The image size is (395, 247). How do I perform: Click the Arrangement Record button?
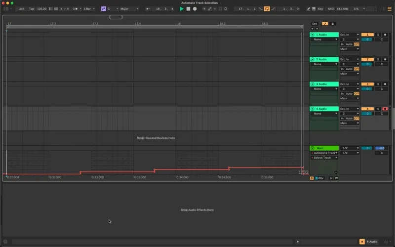point(195,9)
